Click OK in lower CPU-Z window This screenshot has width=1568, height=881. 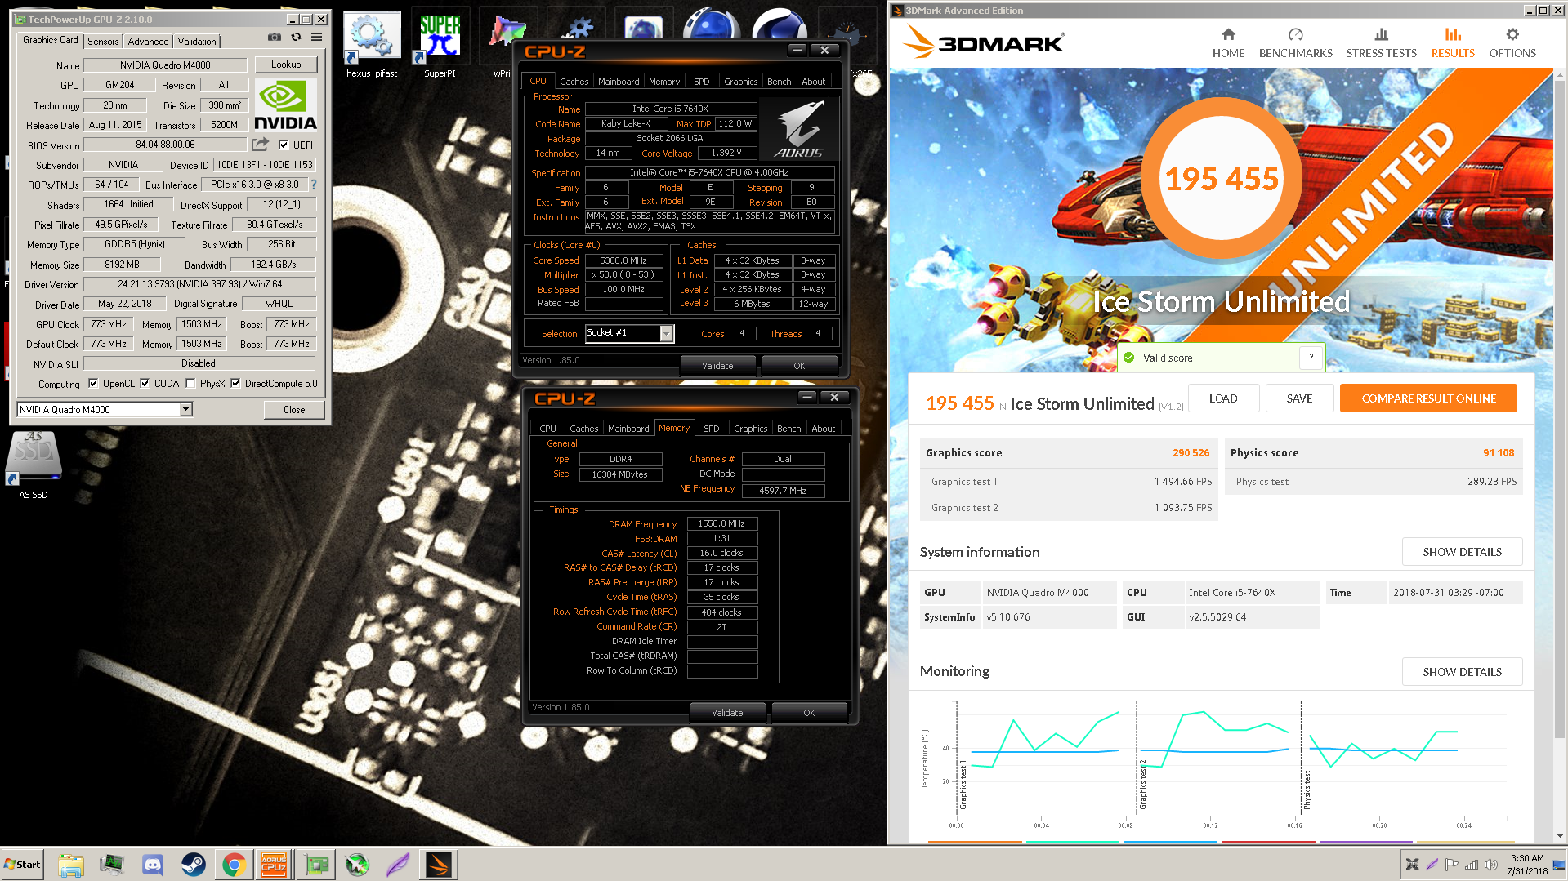click(809, 713)
